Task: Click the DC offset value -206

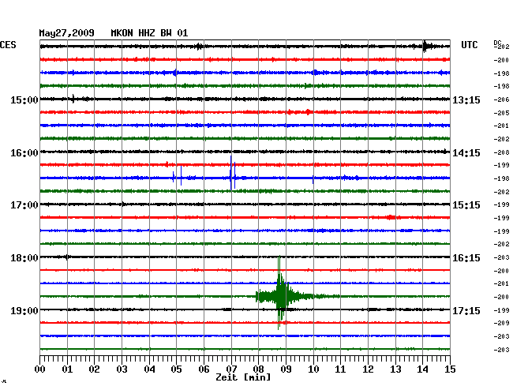Action: coord(501,99)
